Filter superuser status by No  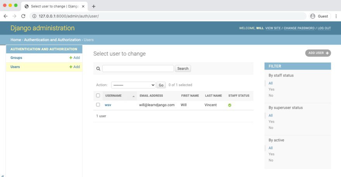(271, 128)
